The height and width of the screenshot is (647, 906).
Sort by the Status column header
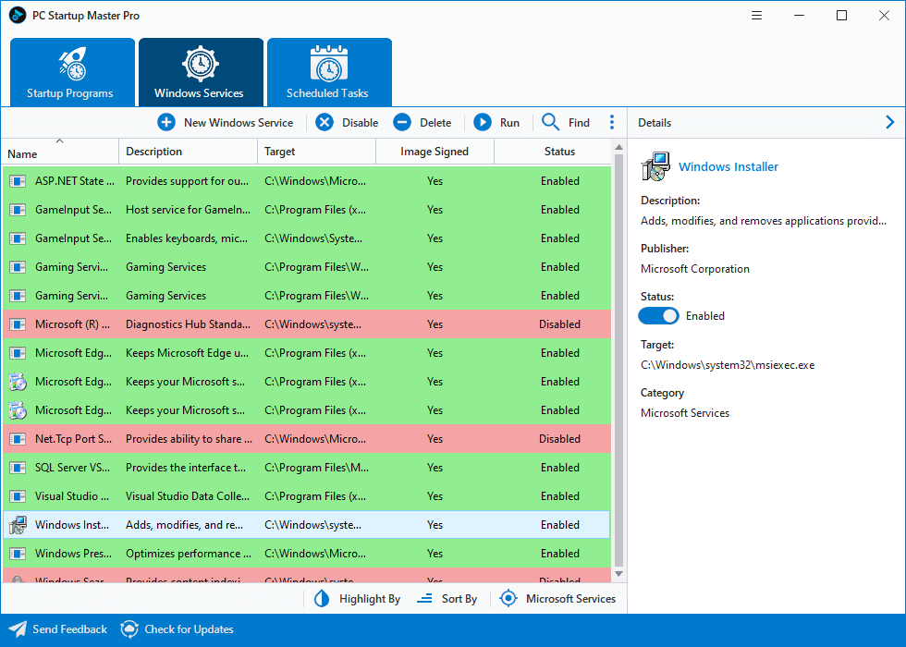pyautogui.click(x=553, y=152)
